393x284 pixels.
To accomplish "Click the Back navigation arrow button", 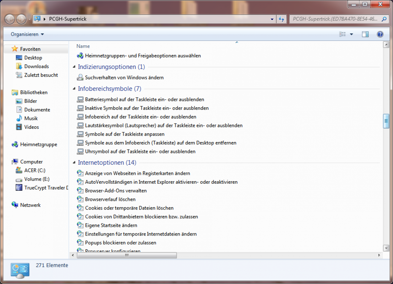I will (10, 19).
